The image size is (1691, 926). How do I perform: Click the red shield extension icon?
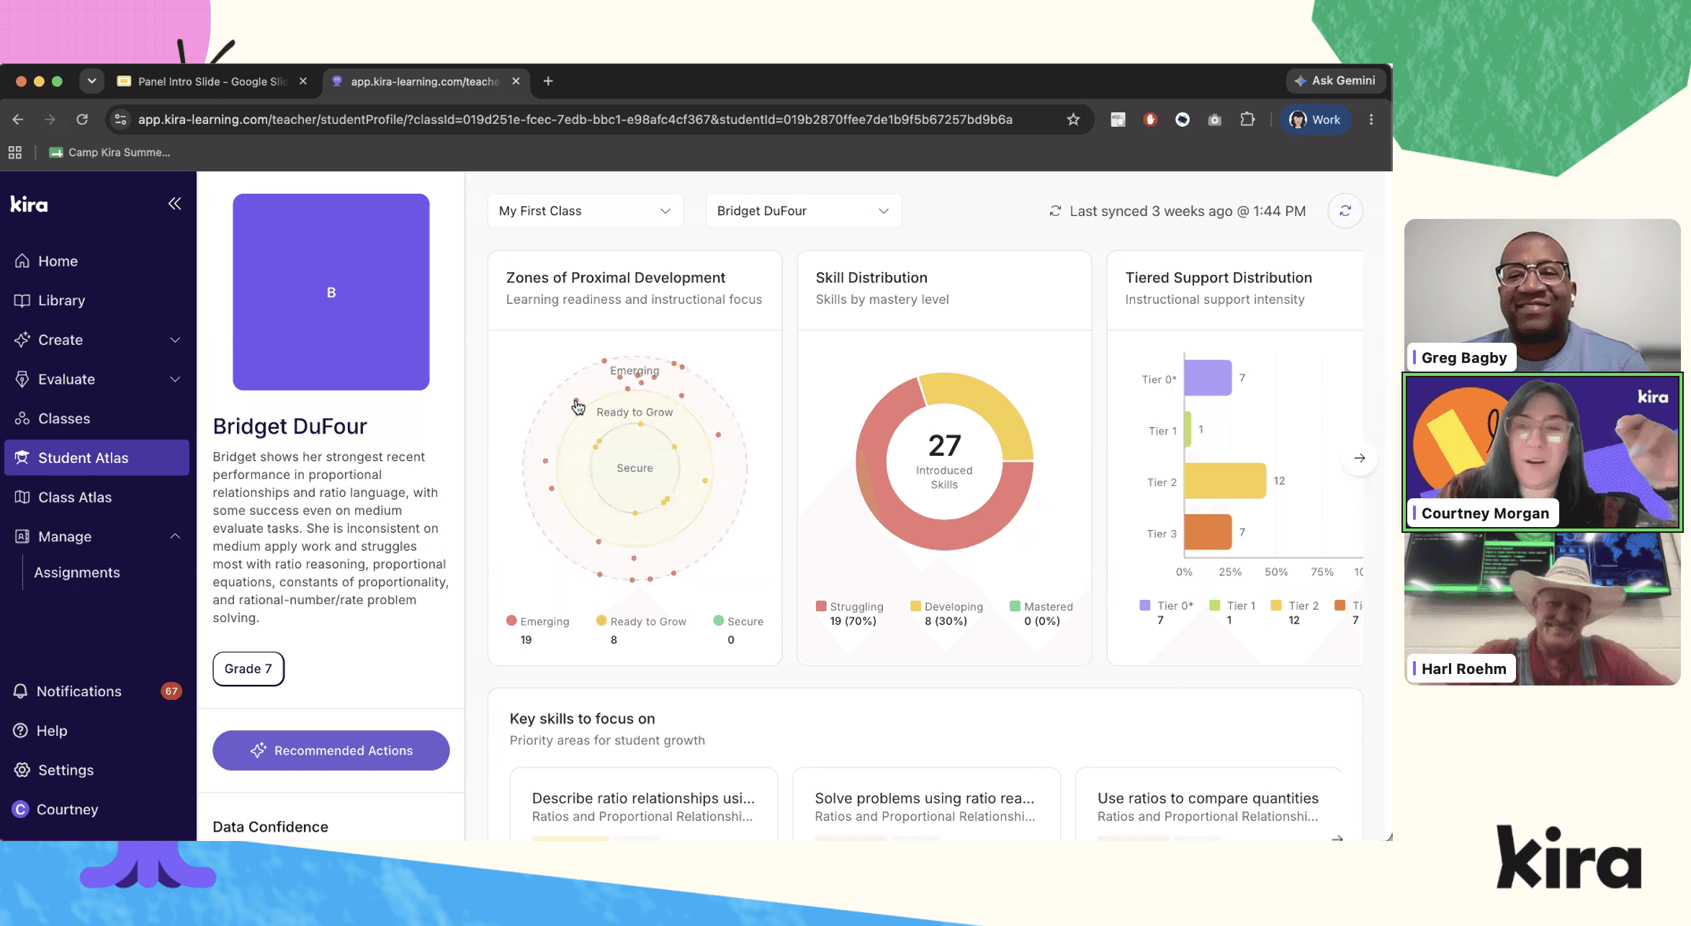[1150, 120]
